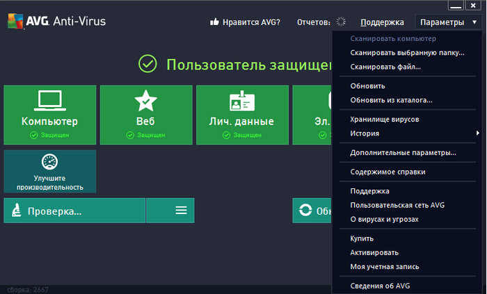Viewport: 487px width, 294px height.
Task: Click the laptop icon on Компьютер tile
Action: coord(50,101)
